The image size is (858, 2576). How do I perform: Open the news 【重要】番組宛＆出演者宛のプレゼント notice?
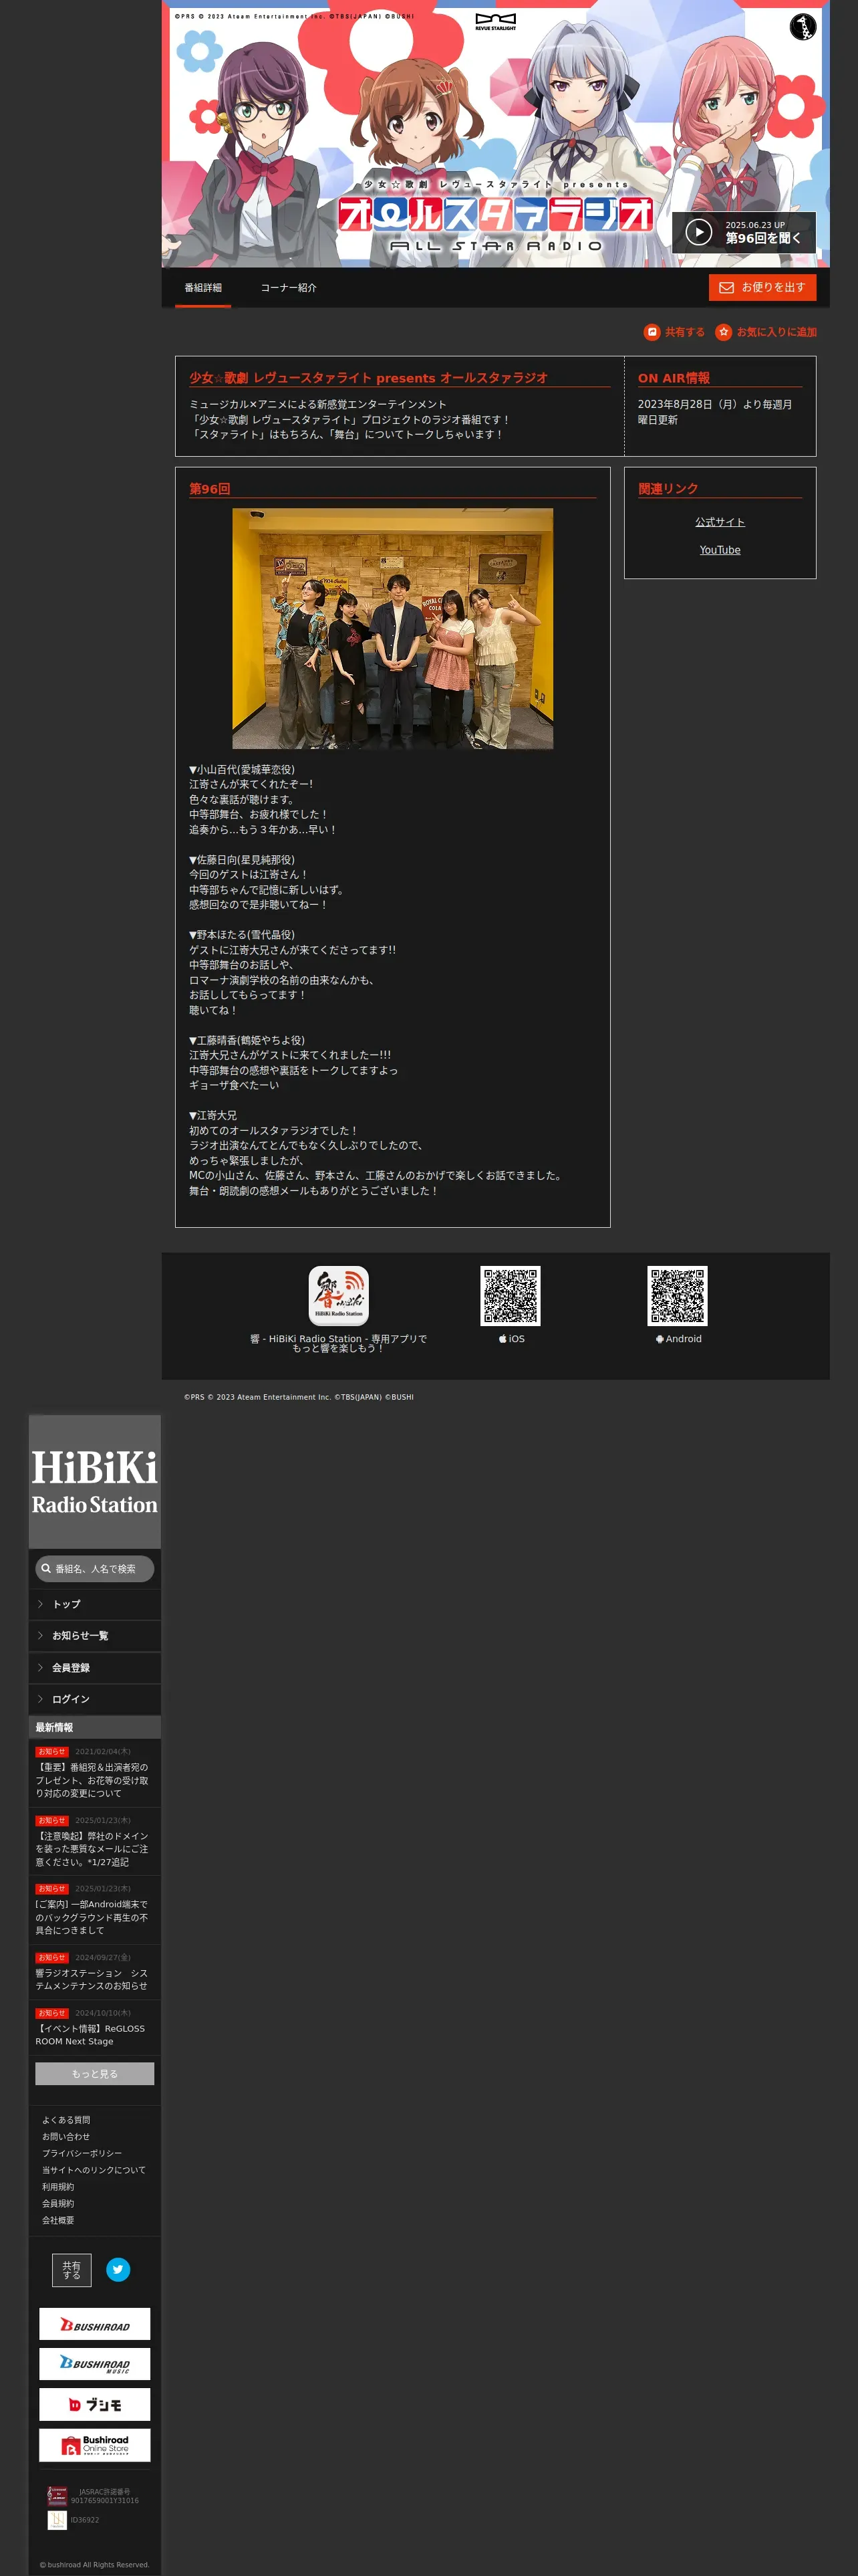(x=93, y=1780)
